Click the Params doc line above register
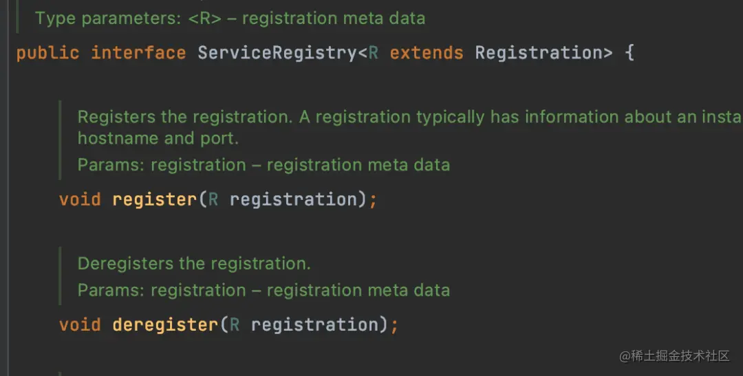Screen dimensions: 743x376 coord(263,165)
